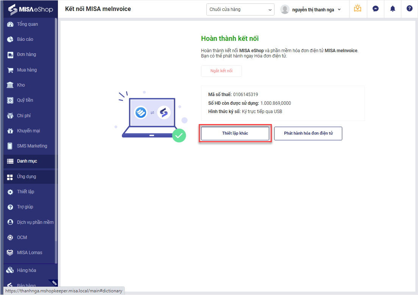This screenshot has height=295, width=418.
Task: Click the Thiết lập gear icon
Action: click(x=10, y=192)
